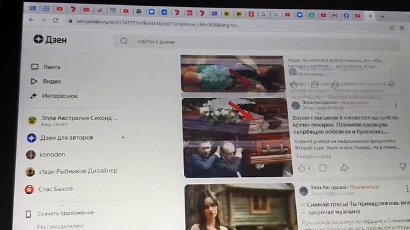
Task: Click the Иван Рыбников Дизайнер avatar
Action: point(30,172)
